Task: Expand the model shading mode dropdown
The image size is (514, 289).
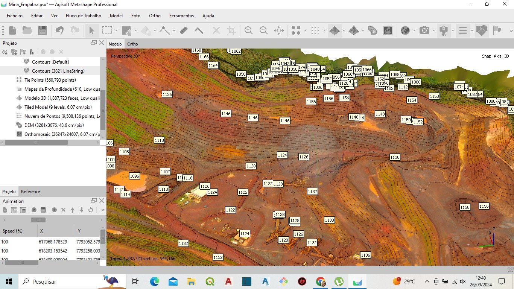Action: (344, 30)
